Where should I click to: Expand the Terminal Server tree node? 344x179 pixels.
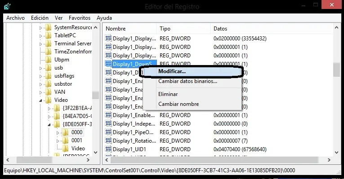click(x=40, y=44)
